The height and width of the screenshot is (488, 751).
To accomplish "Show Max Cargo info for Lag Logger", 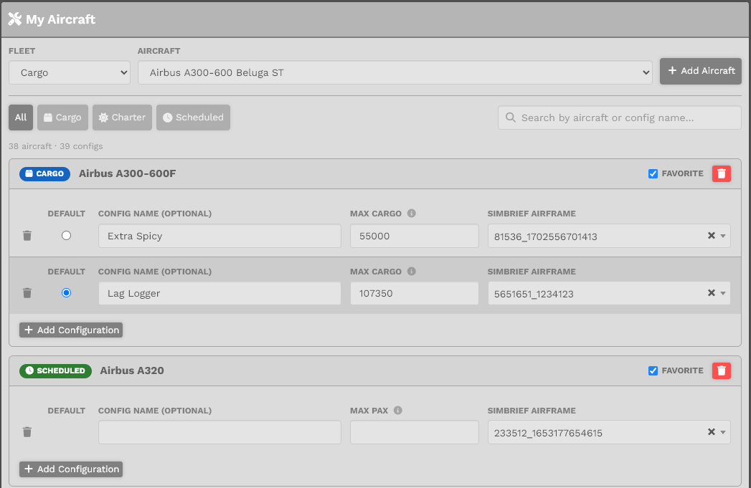I will 412,272.
